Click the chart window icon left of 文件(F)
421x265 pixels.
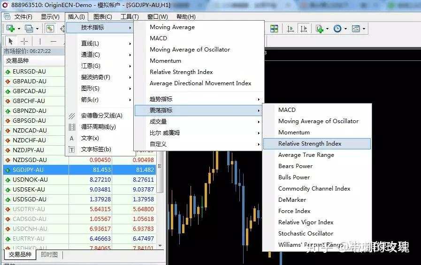7,16
